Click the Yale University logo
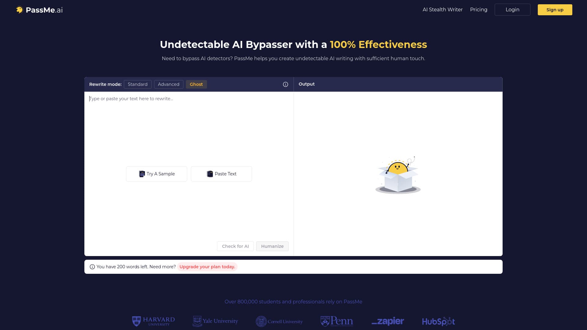Viewport: 587px width, 330px height. pos(215,321)
